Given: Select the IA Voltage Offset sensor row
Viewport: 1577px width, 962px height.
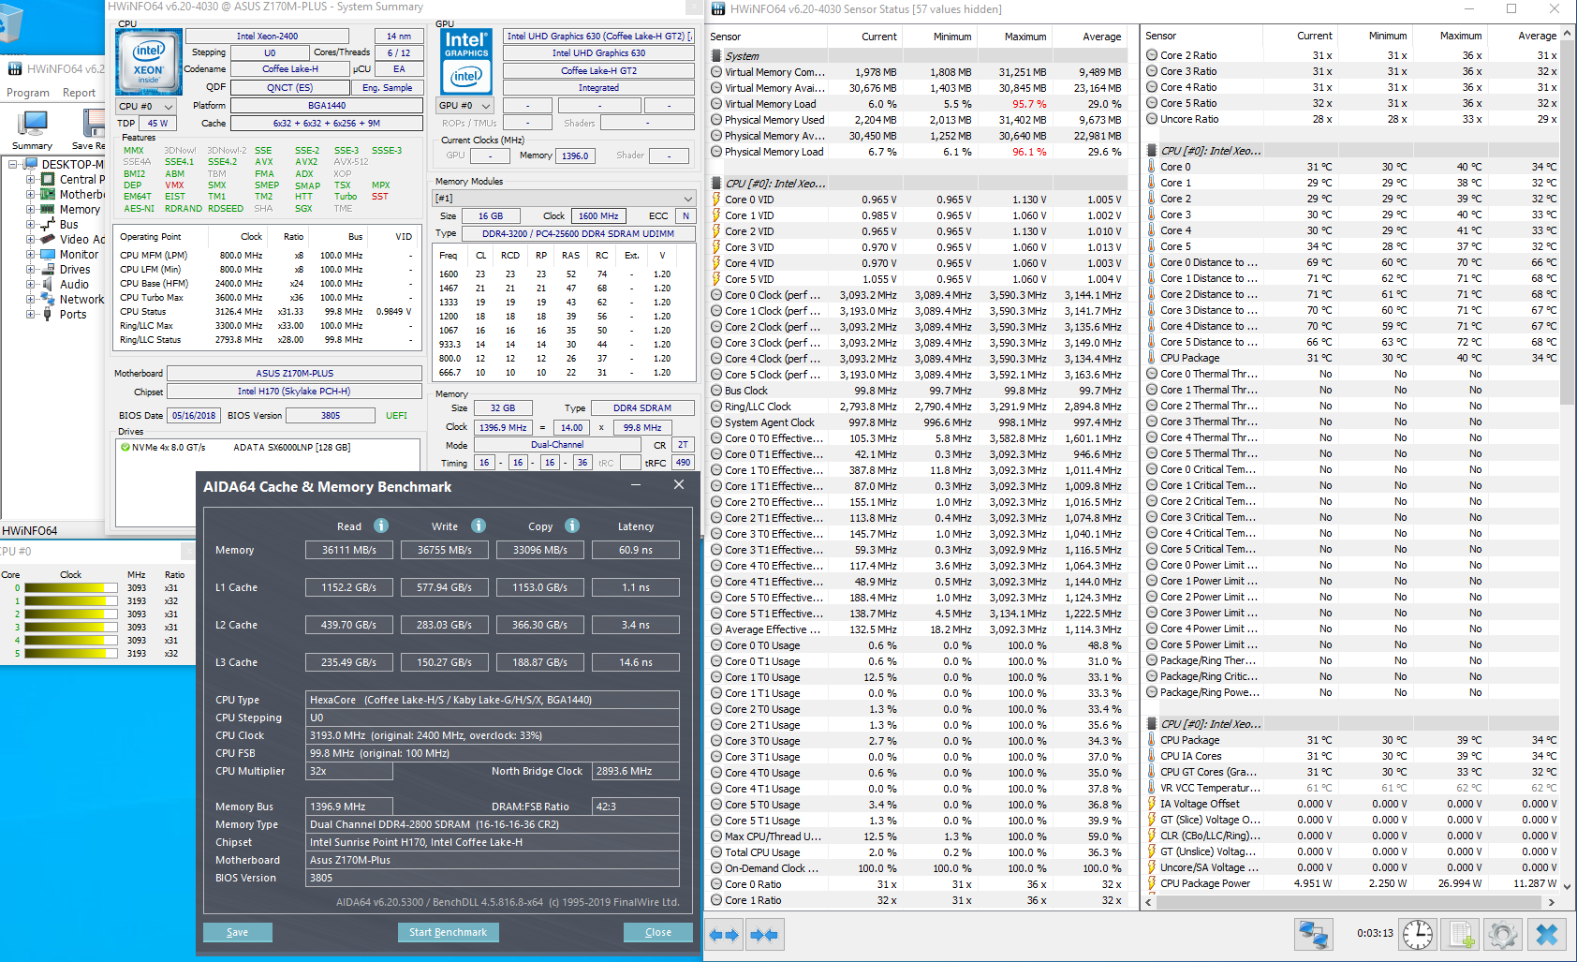Looking at the screenshot, I should point(1351,804).
